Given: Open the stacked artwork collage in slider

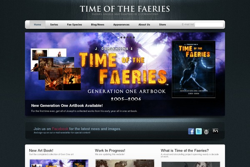Looking at the screenshot, I should 56,70.
